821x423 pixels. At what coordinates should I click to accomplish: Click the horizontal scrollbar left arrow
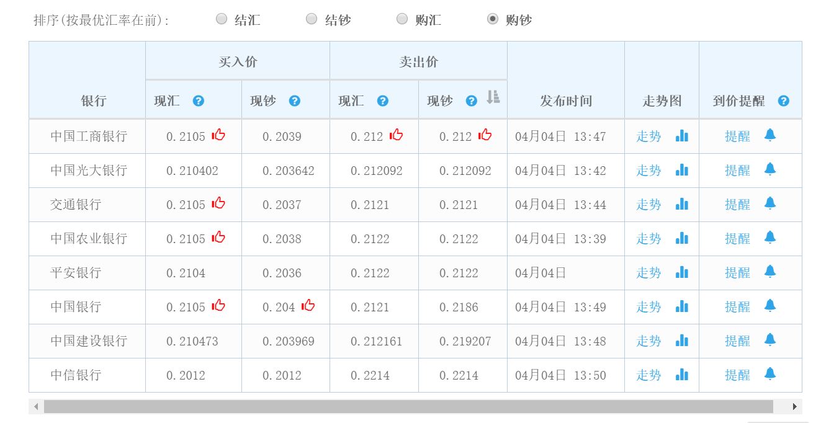[36, 407]
